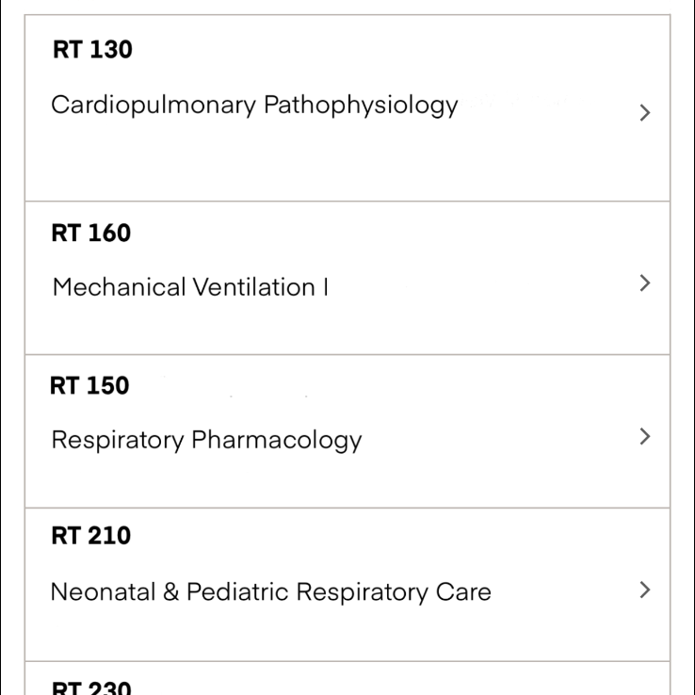Click the chevron beside Respiratory Pharmacology

[644, 436]
